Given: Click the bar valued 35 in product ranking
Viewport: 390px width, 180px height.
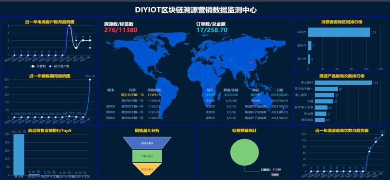Looking at the screenshot, I should click(x=324, y=95).
